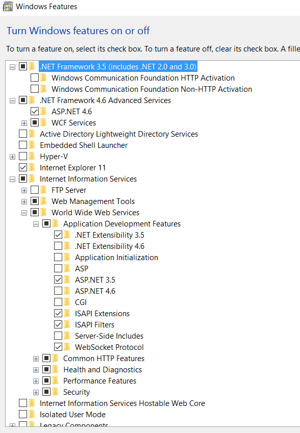
Task: Expand the FTP Server node
Action: (x=24, y=191)
